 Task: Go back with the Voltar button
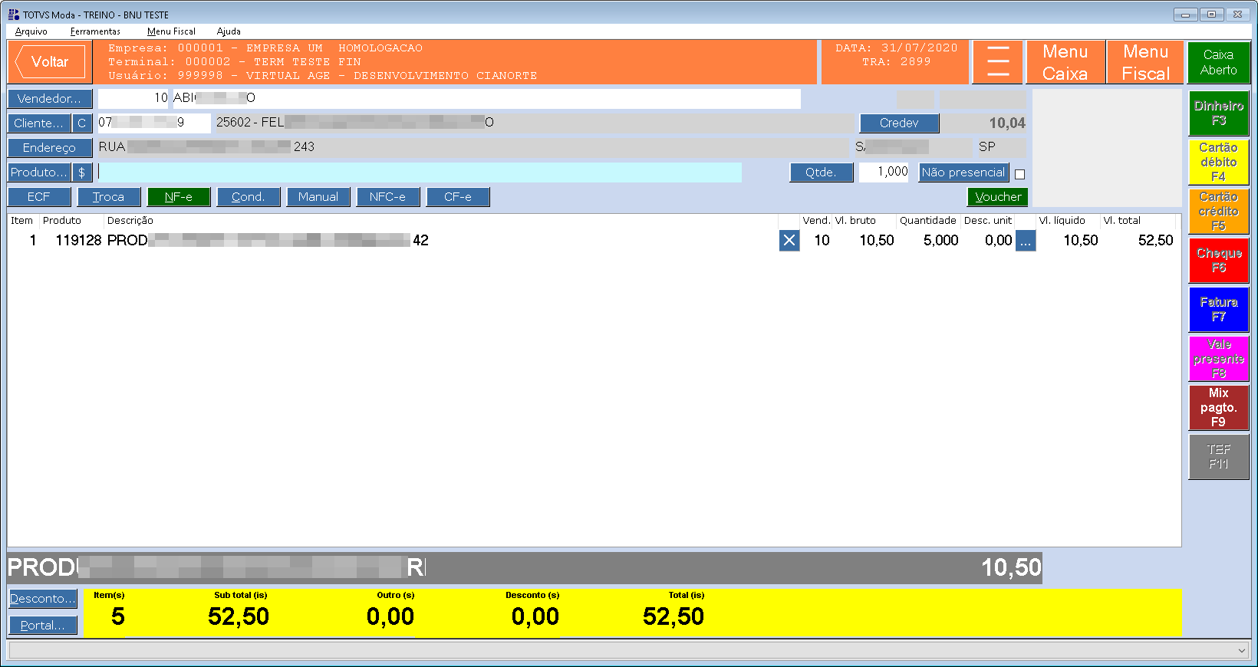point(50,62)
